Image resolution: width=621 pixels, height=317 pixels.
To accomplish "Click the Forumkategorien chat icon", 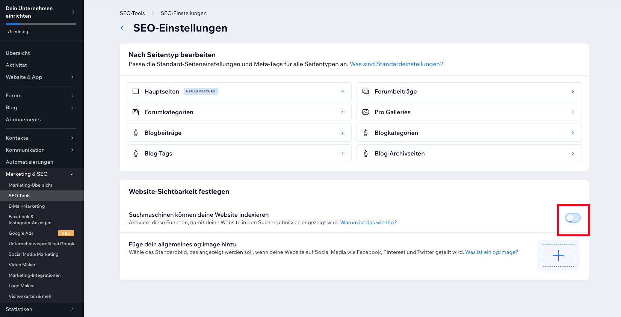I will click(136, 112).
